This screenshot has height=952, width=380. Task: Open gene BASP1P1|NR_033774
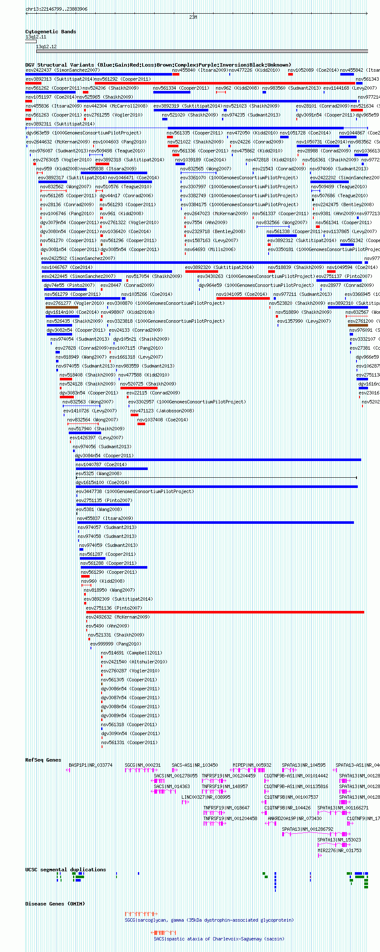click(91, 765)
